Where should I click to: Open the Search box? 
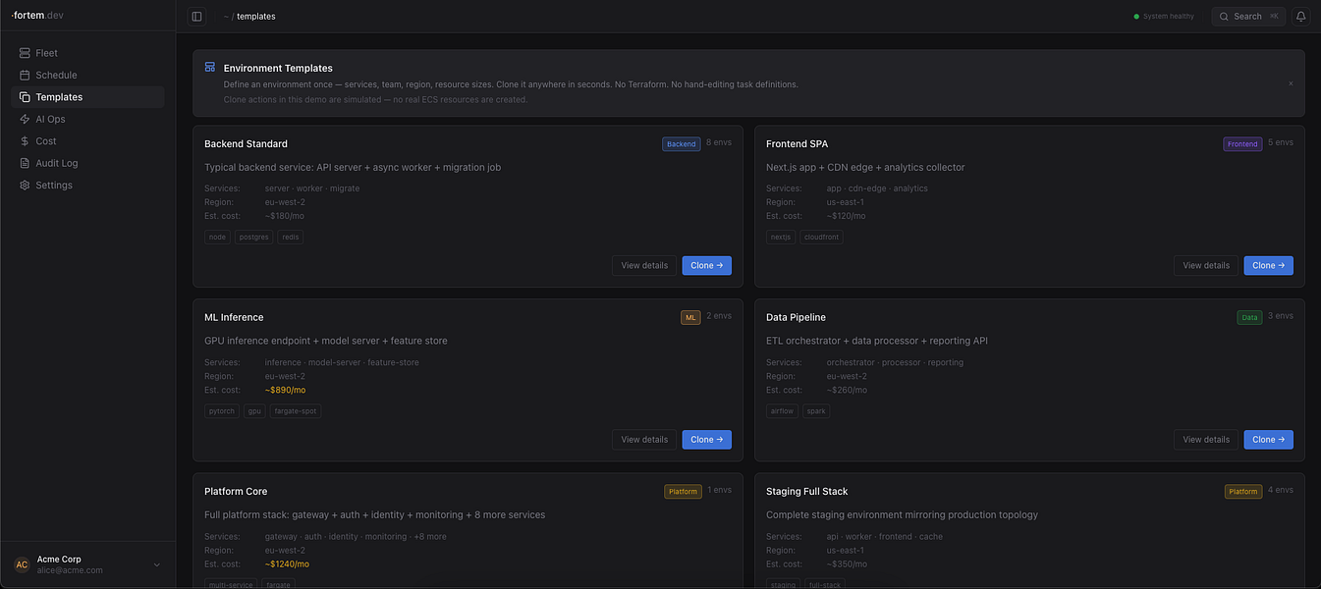[x=1248, y=17]
